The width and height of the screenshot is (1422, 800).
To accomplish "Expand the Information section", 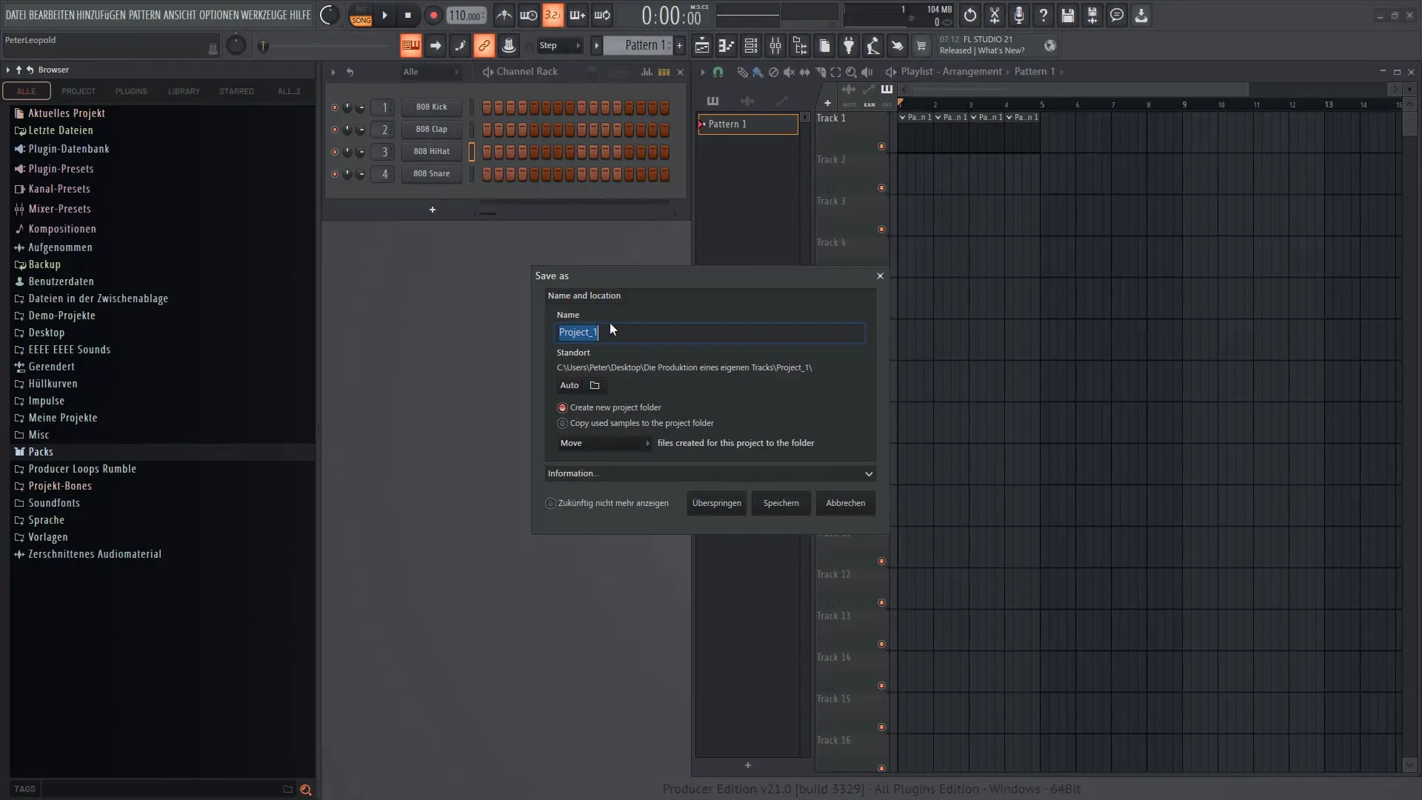I will click(710, 473).
